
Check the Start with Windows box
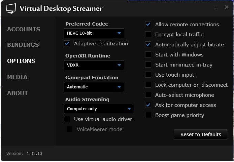coord(148,55)
